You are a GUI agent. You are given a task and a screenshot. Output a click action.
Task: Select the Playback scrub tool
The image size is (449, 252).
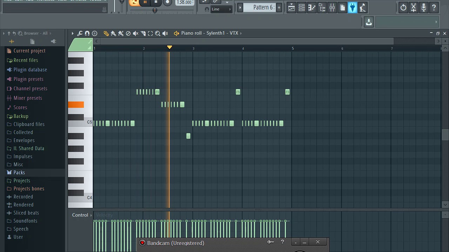(x=165, y=33)
